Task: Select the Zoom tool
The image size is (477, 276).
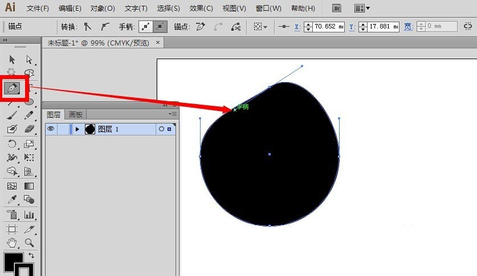Action: (29, 243)
